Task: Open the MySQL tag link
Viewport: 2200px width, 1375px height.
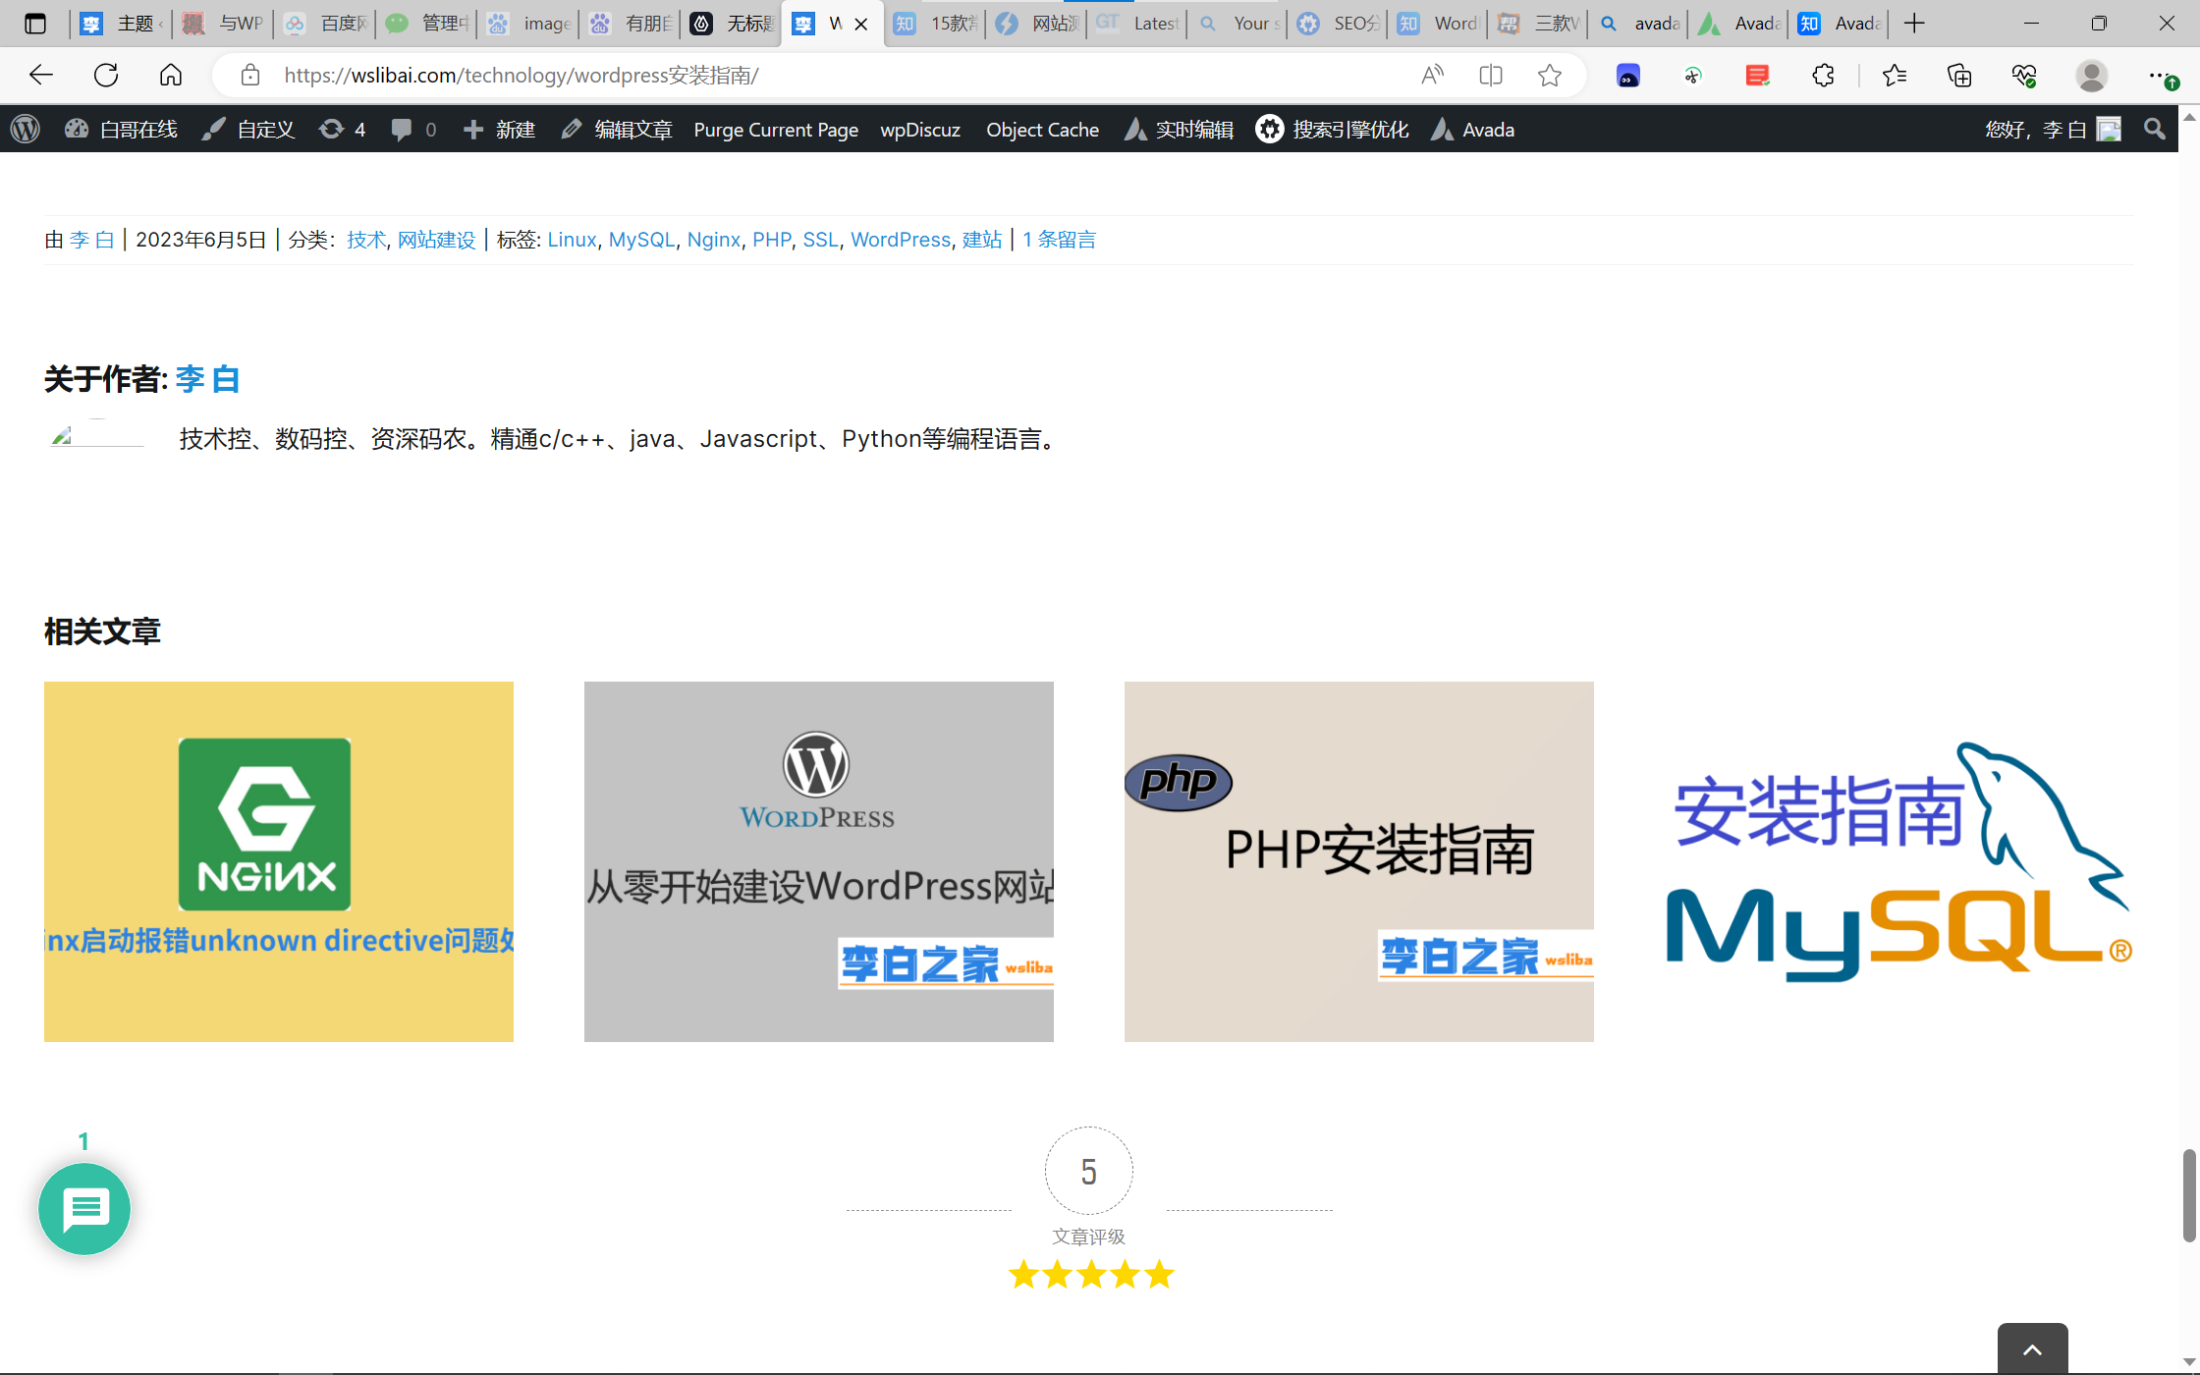Action: pyautogui.click(x=641, y=240)
